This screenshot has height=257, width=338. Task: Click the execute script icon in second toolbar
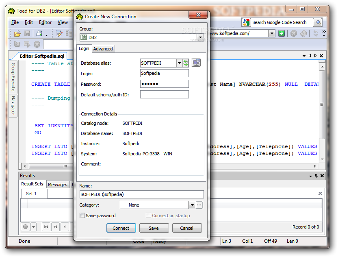[x=17, y=44]
